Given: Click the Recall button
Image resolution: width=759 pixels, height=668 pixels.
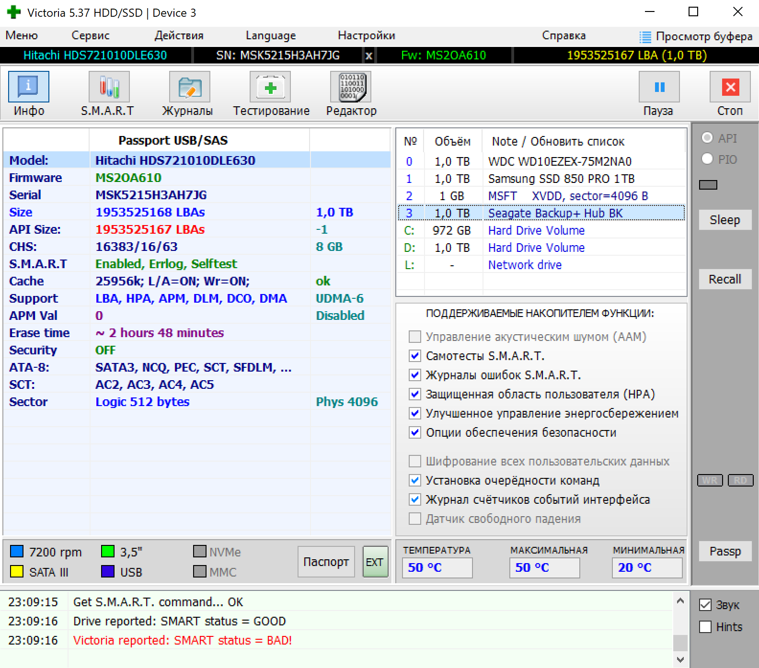Looking at the screenshot, I should (725, 279).
